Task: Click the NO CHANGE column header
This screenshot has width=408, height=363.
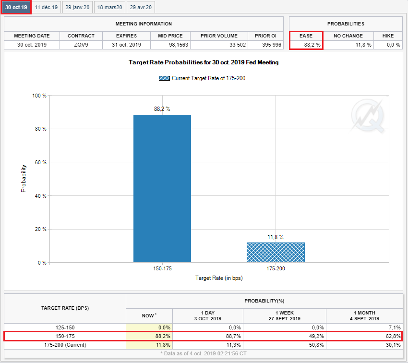Action: (348, 36)
